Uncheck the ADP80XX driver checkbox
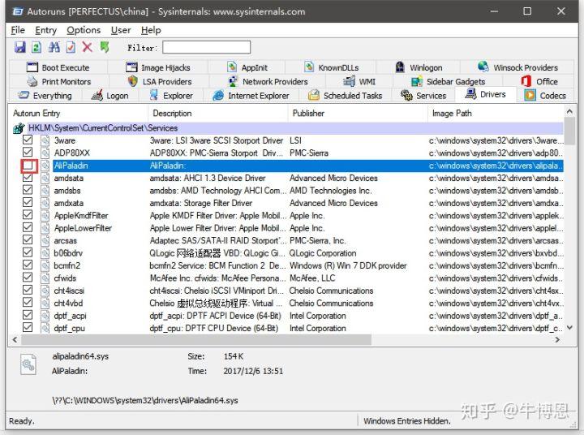584x435 pixels. click(28, 152)
